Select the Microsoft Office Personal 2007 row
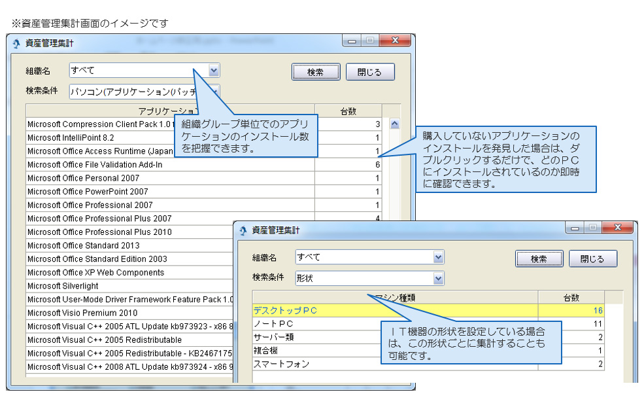The width and height of the screenshot is (644, 407). click(204, 178)
